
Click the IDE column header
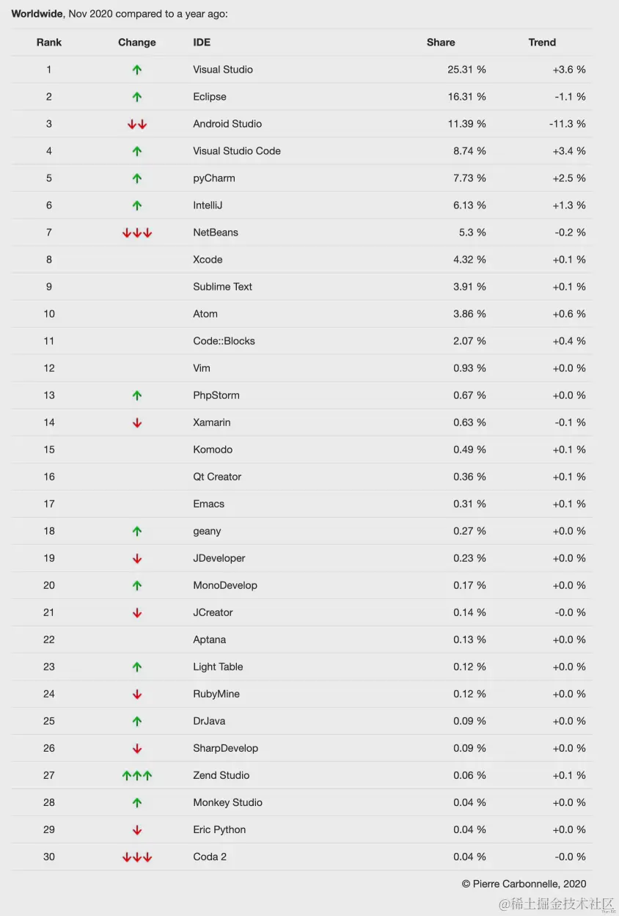202,43
